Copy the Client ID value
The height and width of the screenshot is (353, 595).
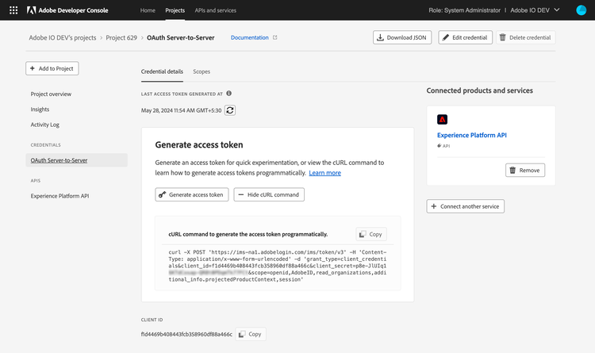coord(251,334)
